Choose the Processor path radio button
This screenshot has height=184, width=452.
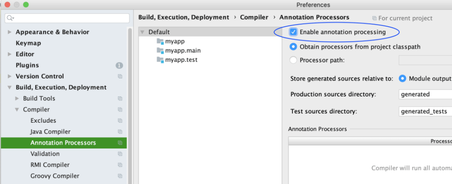point(293,60)
